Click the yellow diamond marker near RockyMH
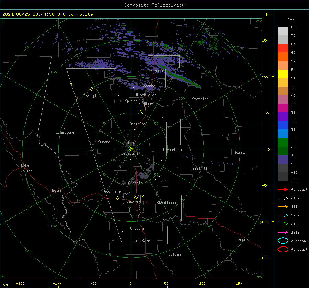 click(x=92, y=89)
